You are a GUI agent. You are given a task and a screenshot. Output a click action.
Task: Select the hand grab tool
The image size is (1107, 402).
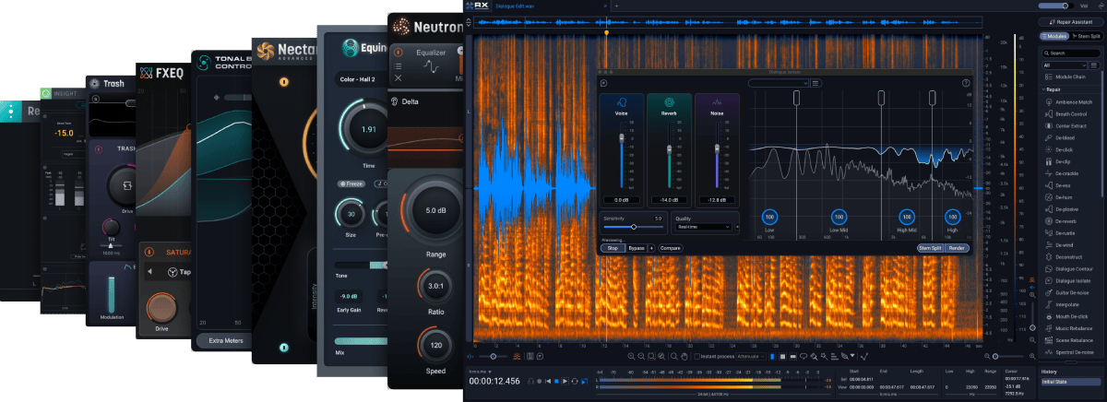tap(684, 356)
